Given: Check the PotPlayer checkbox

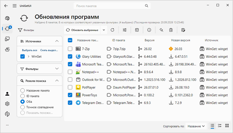Looking at the screenshot, I should point(70,87).
